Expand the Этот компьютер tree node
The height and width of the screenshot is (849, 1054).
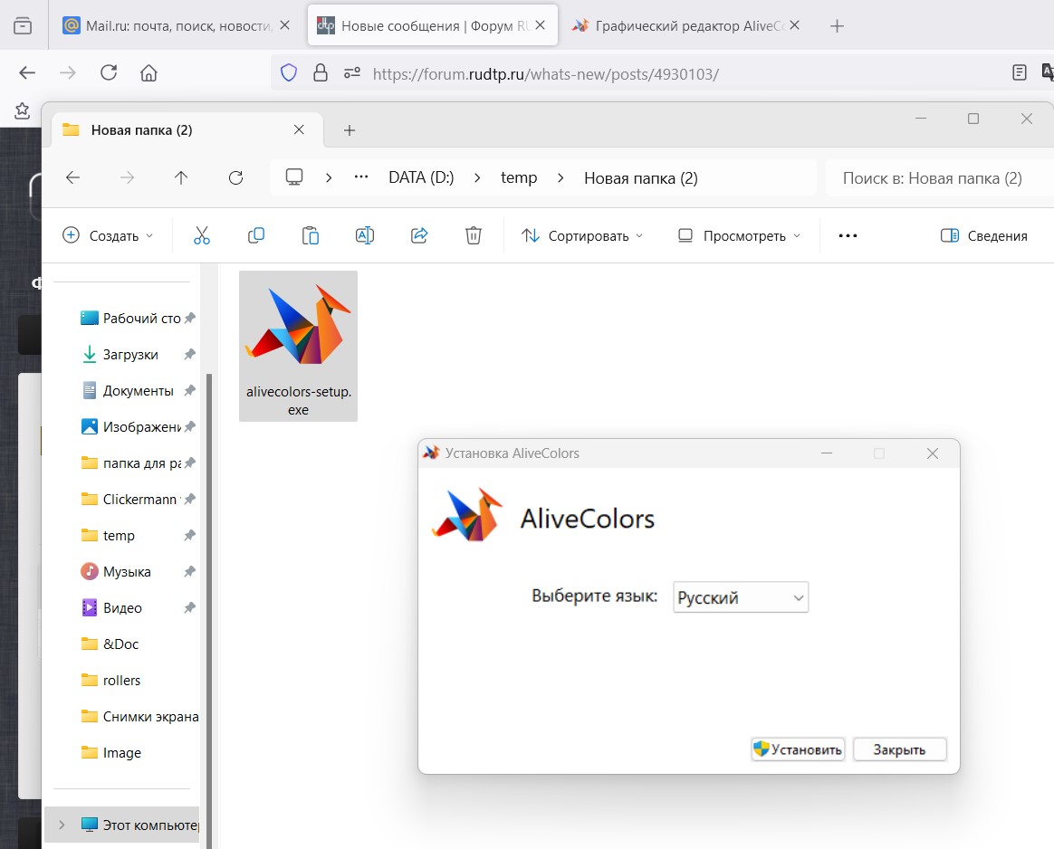[x=62, y=825]
